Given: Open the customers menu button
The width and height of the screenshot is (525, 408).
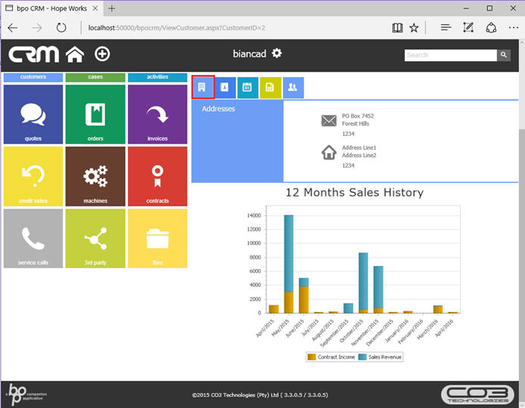Looking at the screenshot, I should pyautogui.click(x=33, y=77).
